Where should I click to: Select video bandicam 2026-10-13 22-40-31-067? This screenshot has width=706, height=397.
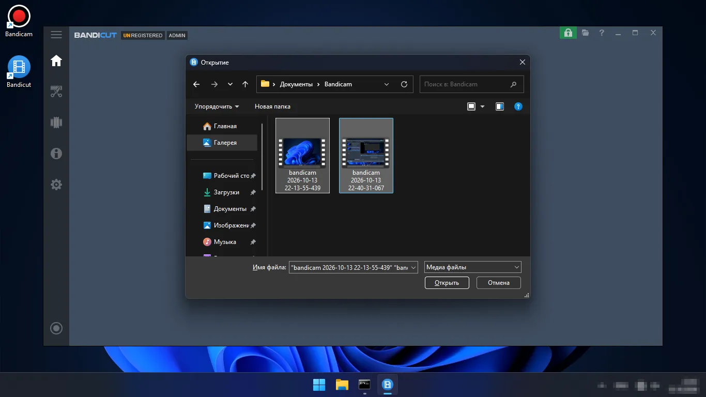point(366,155)
